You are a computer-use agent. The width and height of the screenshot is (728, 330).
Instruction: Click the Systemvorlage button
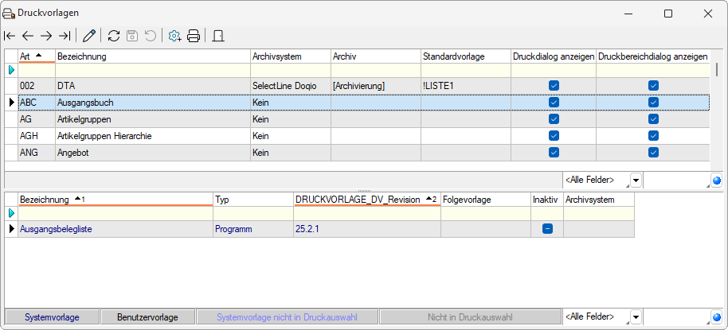[x=52, y=317]
